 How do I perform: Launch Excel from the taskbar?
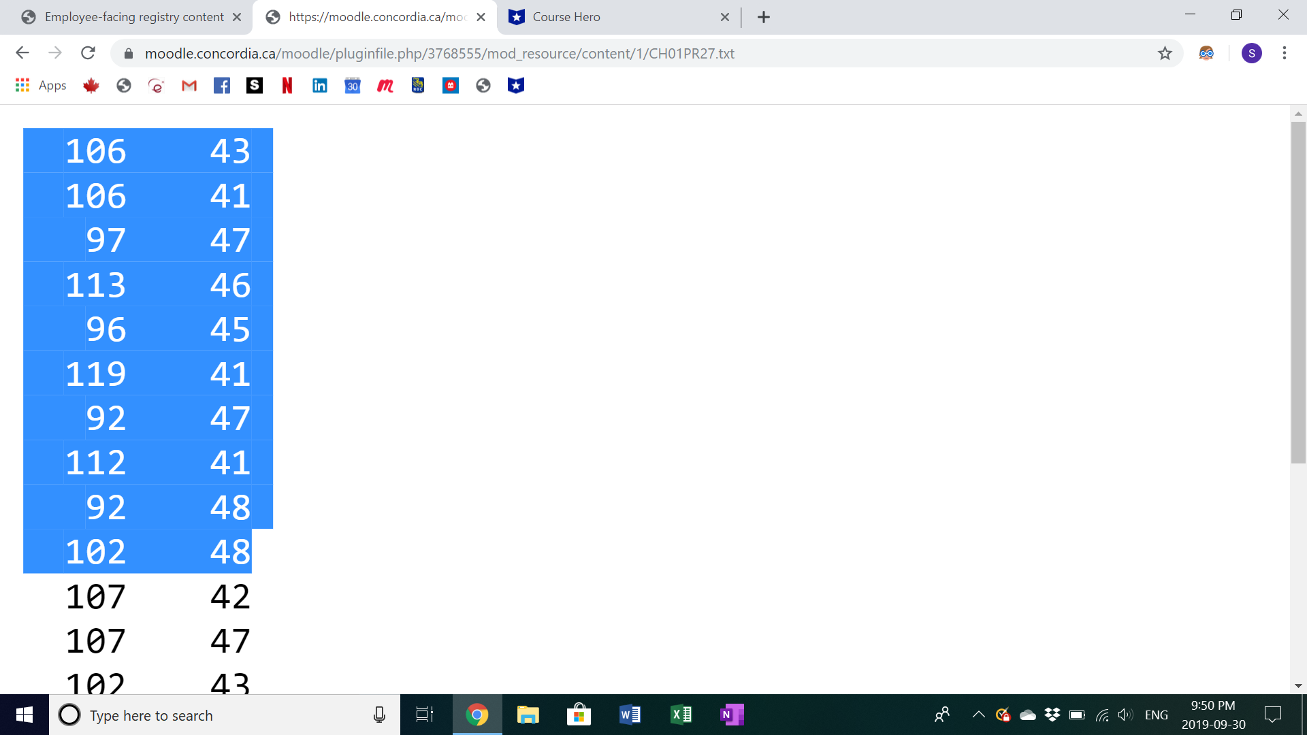click(680, 715)
